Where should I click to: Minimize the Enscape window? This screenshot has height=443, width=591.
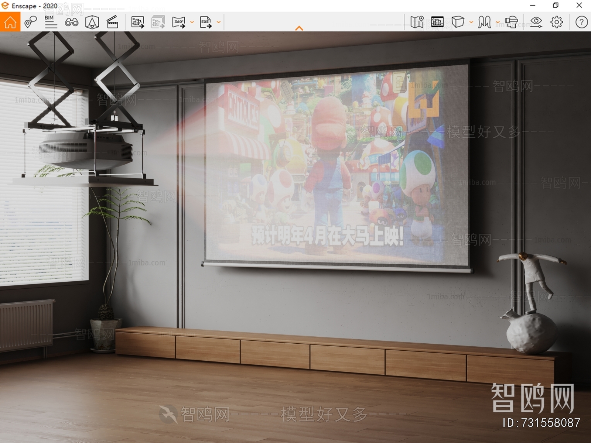click(x=533, y=6)
